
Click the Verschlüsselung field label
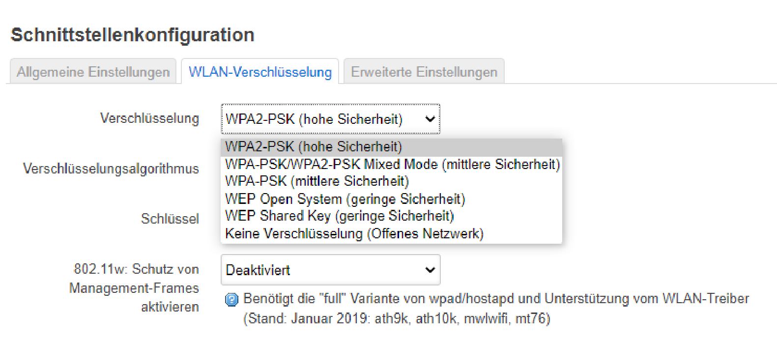pos(149,118)
